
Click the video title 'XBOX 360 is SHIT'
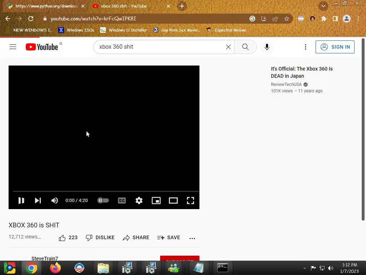[x=34, y=225]
